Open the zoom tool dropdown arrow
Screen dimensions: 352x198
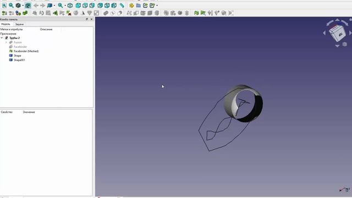tap(65, 5)
